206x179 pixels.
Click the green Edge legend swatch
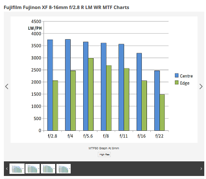(x=177, y=83)
